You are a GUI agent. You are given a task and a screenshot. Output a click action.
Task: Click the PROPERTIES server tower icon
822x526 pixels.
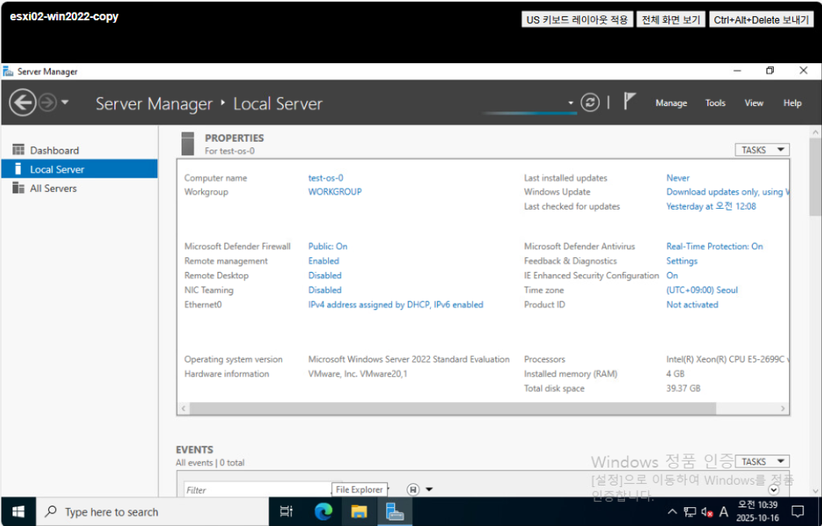pyautogui.click(x=188, y=143)
